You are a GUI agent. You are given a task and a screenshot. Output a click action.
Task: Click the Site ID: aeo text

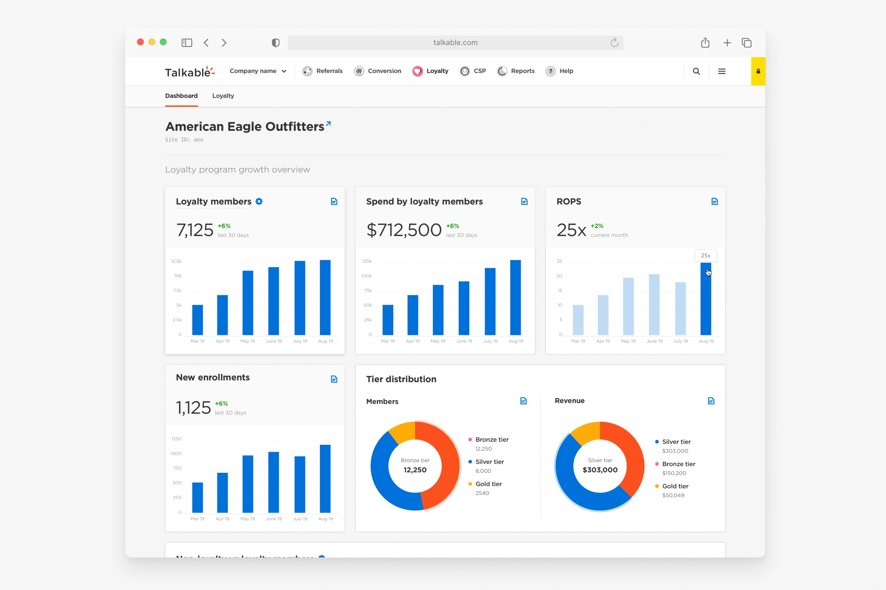coord(184,139)
